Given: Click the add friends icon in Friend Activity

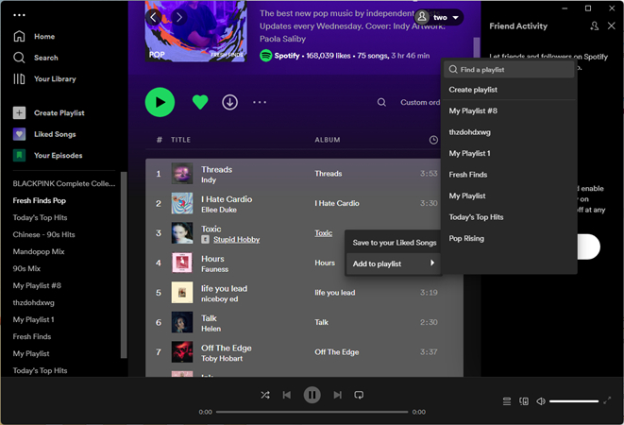Looking at the screenshot, I should coord(594,25).
